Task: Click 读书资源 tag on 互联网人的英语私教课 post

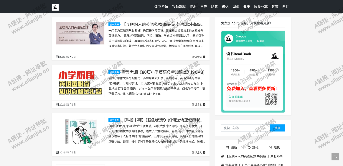Action: click(x=114, y=24)
